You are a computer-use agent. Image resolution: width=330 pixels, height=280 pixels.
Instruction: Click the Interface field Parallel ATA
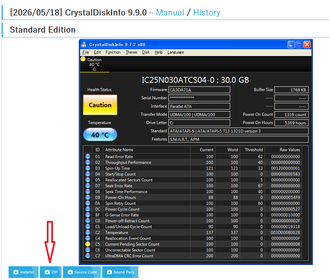coord(199,106)
